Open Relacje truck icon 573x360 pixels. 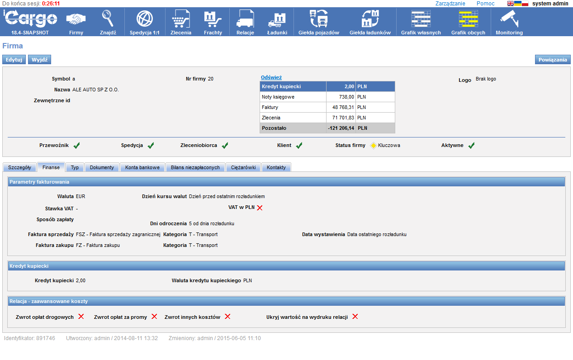tap(245, 19)
